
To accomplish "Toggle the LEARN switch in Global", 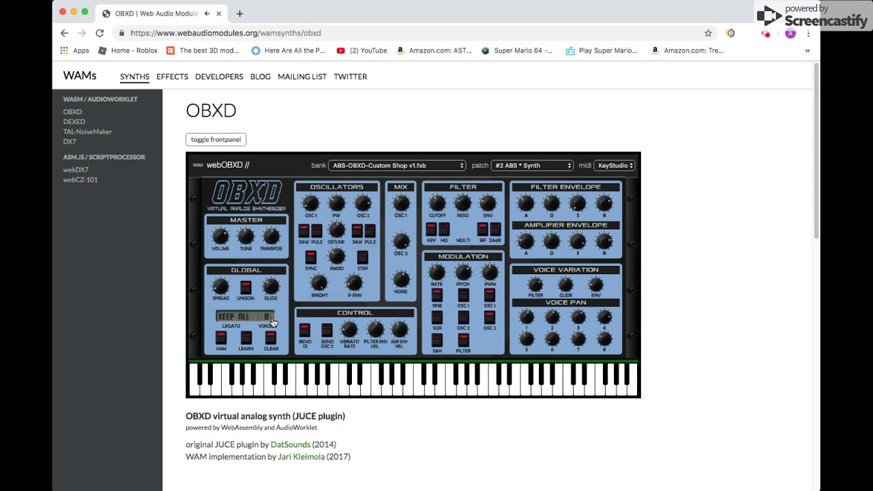I will click(x=246, y=338).
